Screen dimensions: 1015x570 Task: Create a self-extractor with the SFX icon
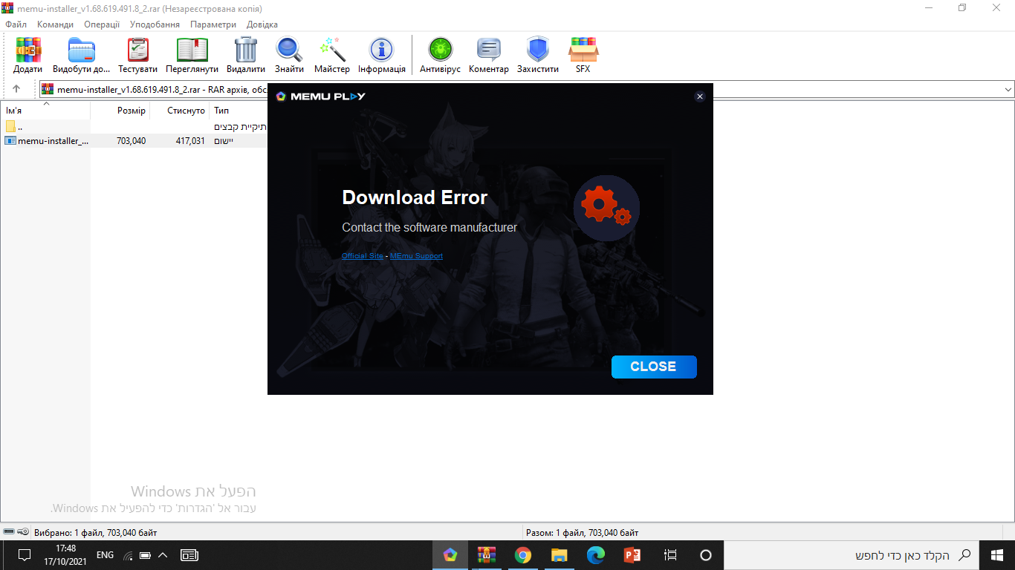pos(583,56)
